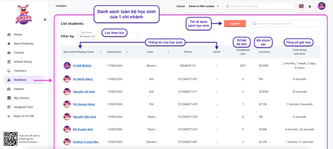Click the Export button
333x149 pixels.
tap(235, 24)
